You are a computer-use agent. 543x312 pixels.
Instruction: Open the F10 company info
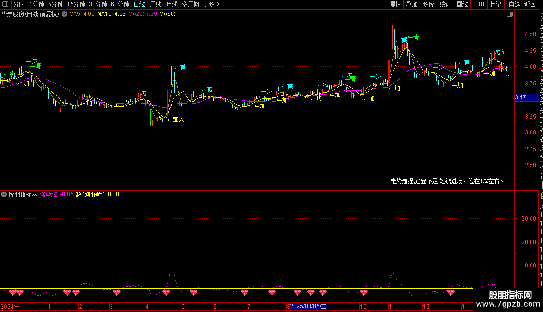coord(479,4)
